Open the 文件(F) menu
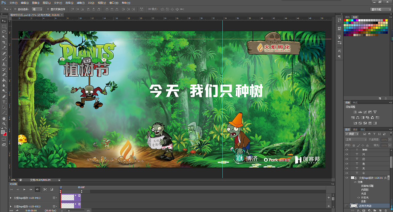This screenshot has height=212, width=393. pyautogui.click(x=14, y=3)
